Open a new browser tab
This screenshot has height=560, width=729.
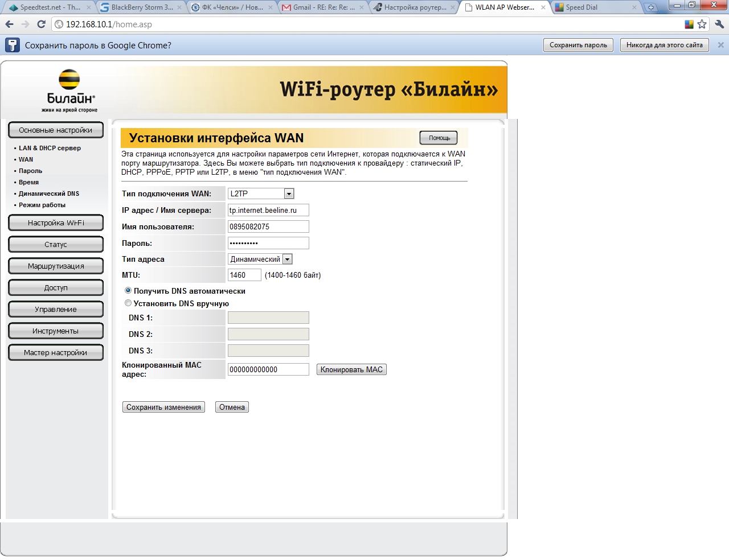650,7
